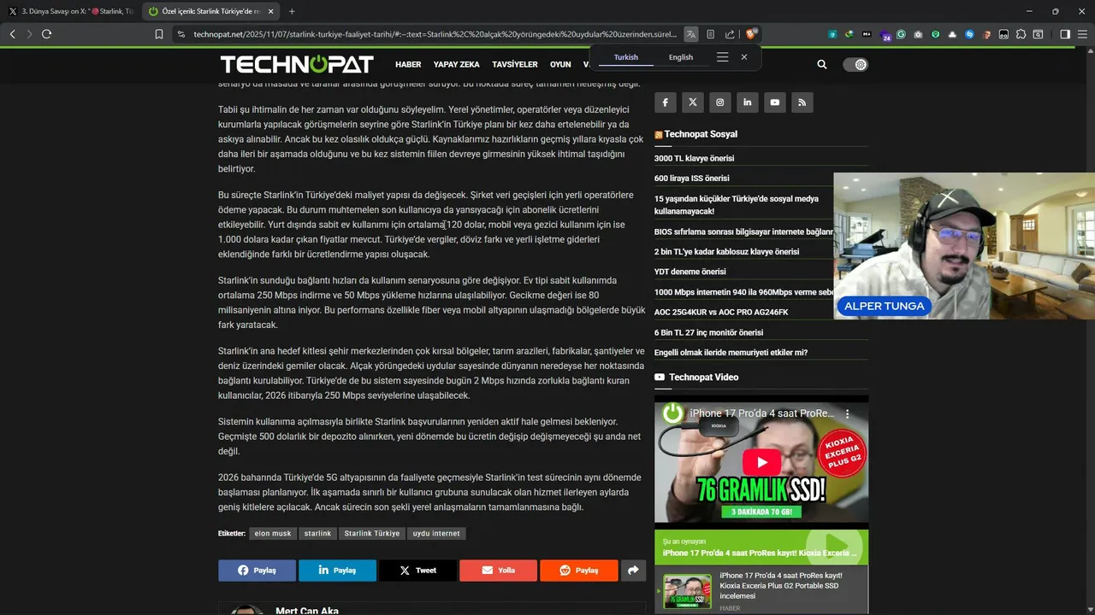Open the browser hamburger main menu
The image size is (1095, 615).
1082,34
